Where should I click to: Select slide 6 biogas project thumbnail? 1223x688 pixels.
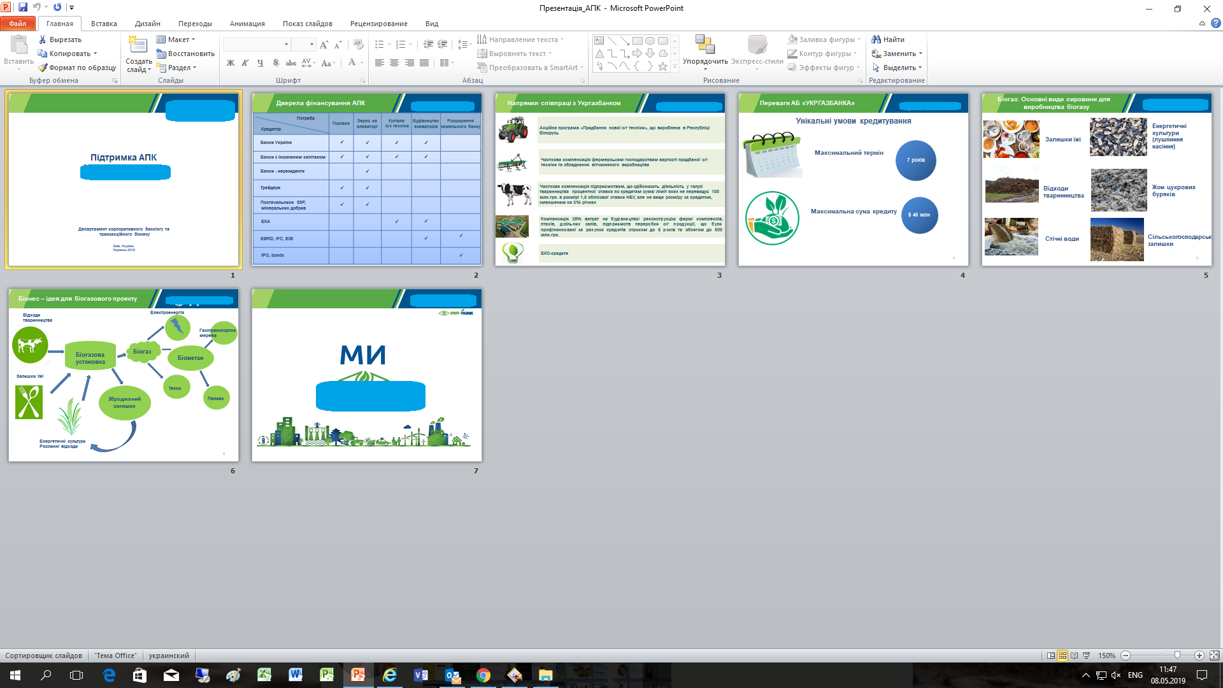[x=124, y=375]
